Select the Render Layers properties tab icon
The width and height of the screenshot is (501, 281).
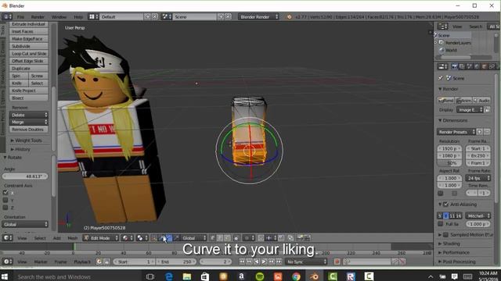462,66
